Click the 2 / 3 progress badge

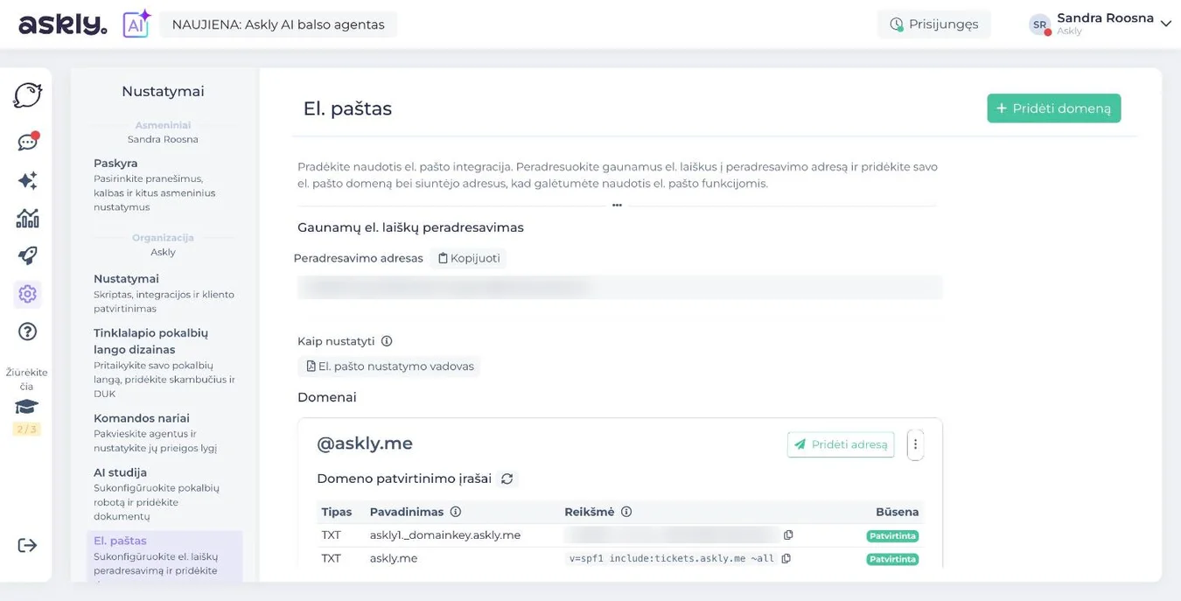click(26, 429)
